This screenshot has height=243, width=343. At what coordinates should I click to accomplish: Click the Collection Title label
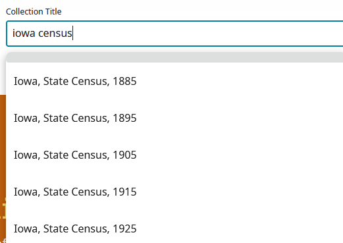click(34, 12)
